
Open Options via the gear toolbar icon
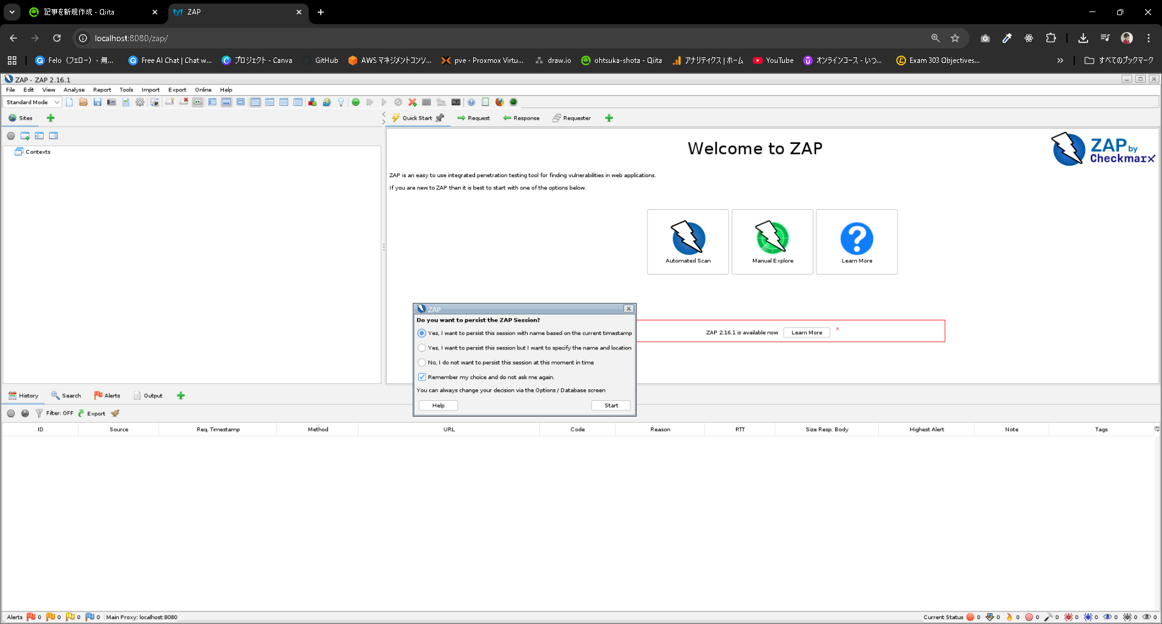pos(140,102)
